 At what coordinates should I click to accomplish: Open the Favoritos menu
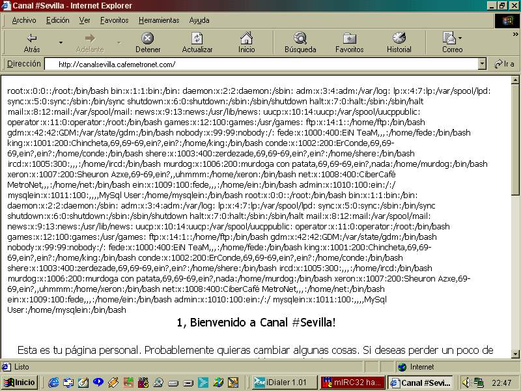tap(115, 21)
